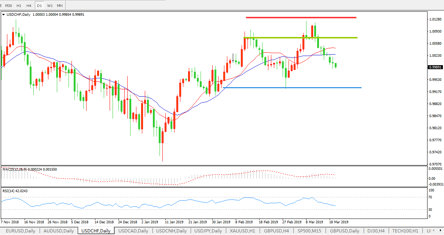The image size is (444, 235).
Task: Select the red horizontal resistance line
Action: [301, 17]
